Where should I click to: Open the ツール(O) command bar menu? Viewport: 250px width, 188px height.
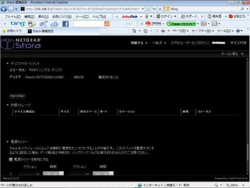click(225, 31)
